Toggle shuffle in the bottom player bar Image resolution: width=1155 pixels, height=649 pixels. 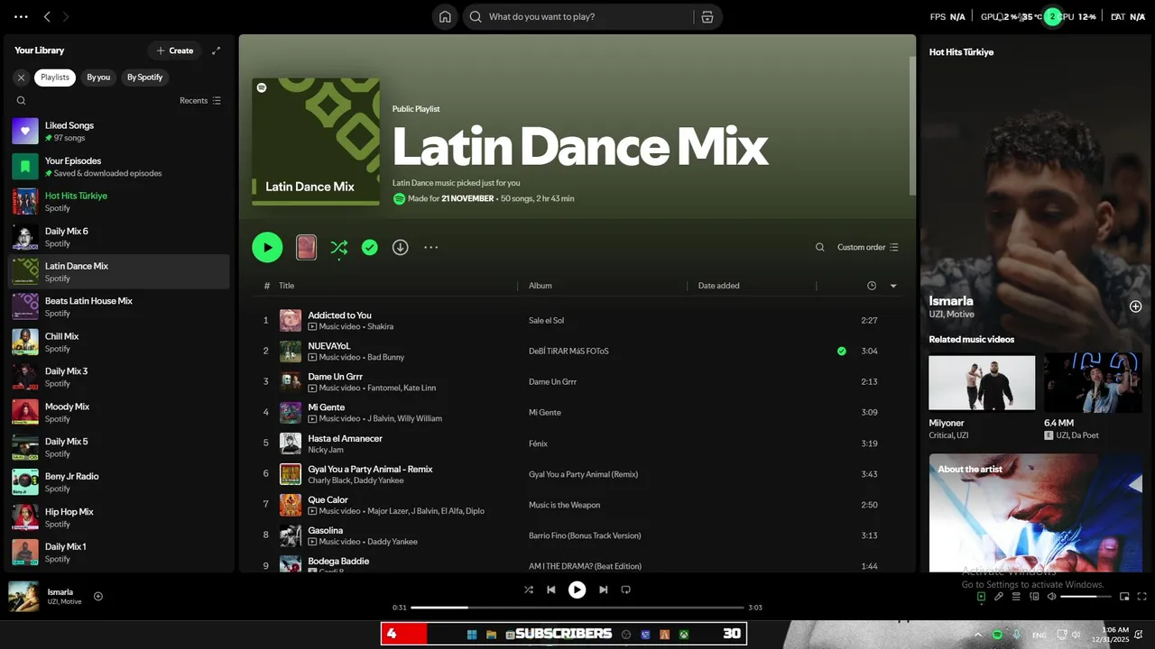coord(529,590)
